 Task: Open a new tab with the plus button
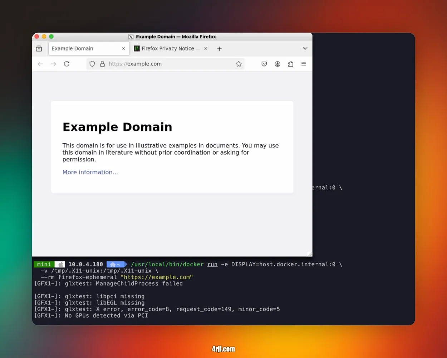219,48
